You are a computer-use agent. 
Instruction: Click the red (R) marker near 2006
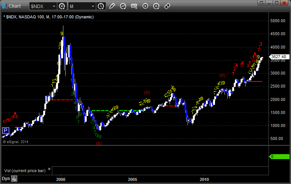[147, 92]
